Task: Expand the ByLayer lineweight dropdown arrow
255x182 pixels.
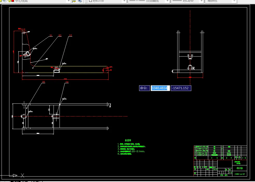Action: (202, 1)
